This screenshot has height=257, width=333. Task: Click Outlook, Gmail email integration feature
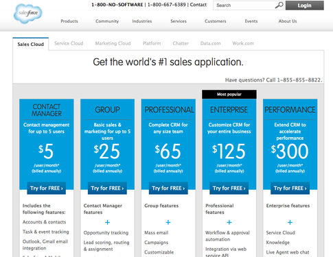pyautogui.click(x=45, y=245)
